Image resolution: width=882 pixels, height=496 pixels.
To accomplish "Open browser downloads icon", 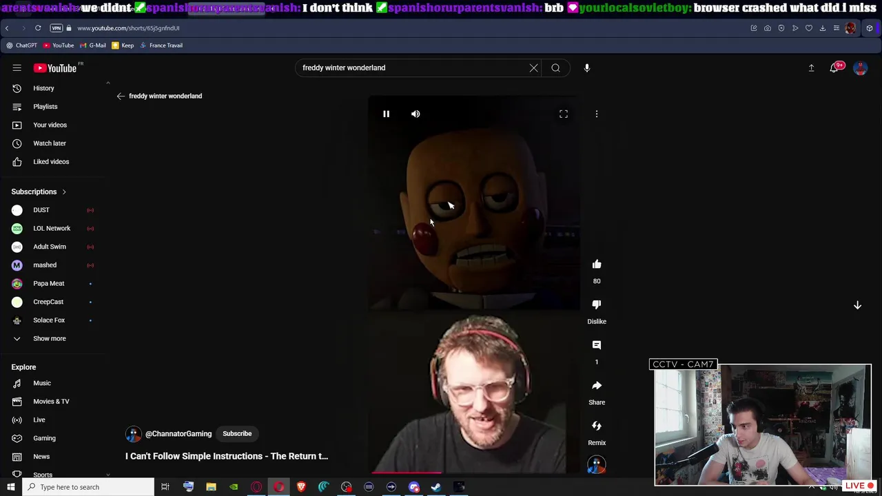I will 823,28.
